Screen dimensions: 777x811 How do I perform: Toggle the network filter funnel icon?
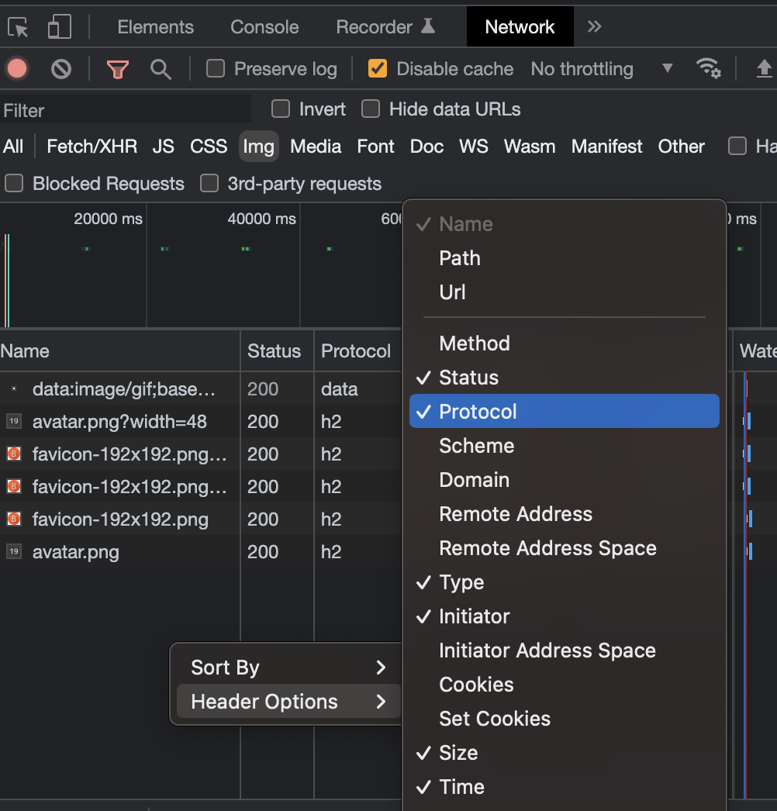[x=118, y=69]
